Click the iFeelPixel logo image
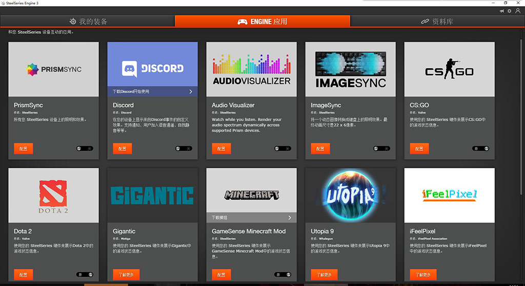525x286 pixels. [449, 194]
